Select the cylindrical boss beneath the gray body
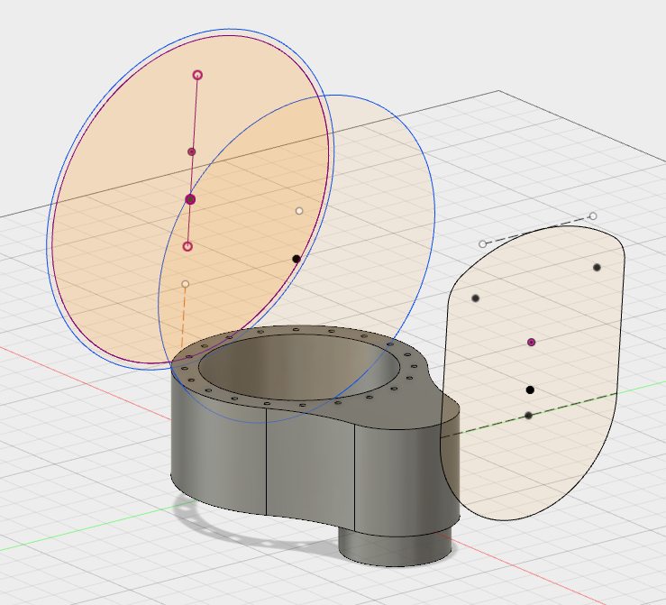Viewport: 666px width, 605px height. 393,549
